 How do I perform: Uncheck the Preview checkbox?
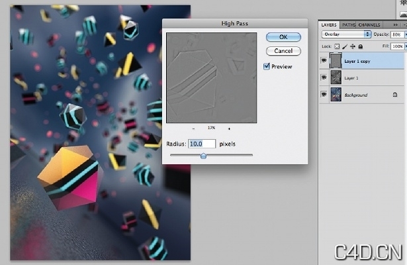tap(267, 66)
